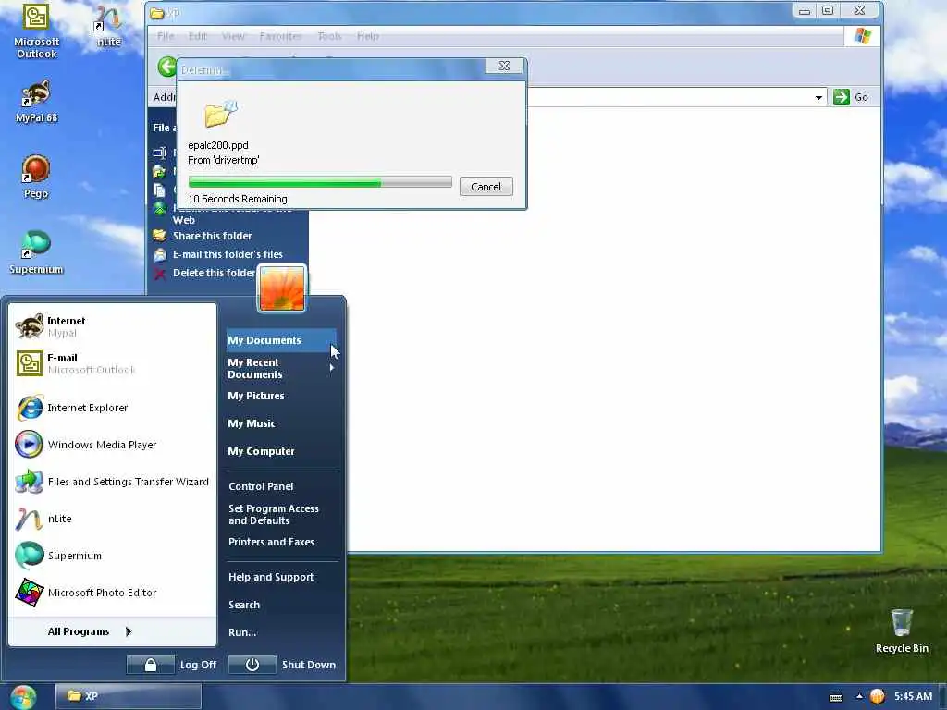Open the Help menu in Explorer
The width and height of the screenshot is (947, 710).
tap(368, 36)
